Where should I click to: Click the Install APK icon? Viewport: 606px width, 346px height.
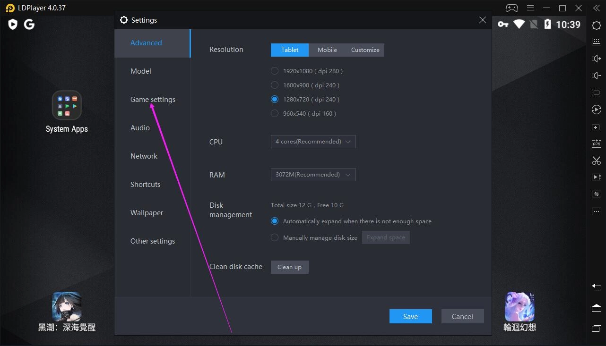point(596,143)
